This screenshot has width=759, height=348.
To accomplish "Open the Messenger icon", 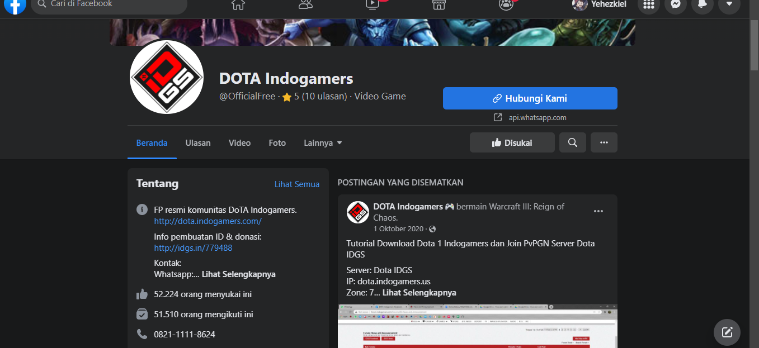I will (x=676, y=4).
